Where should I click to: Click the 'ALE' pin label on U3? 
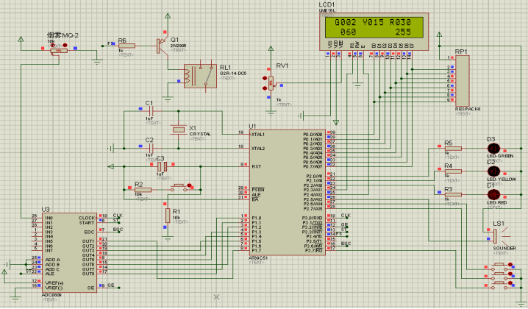(x=49, y=274)
